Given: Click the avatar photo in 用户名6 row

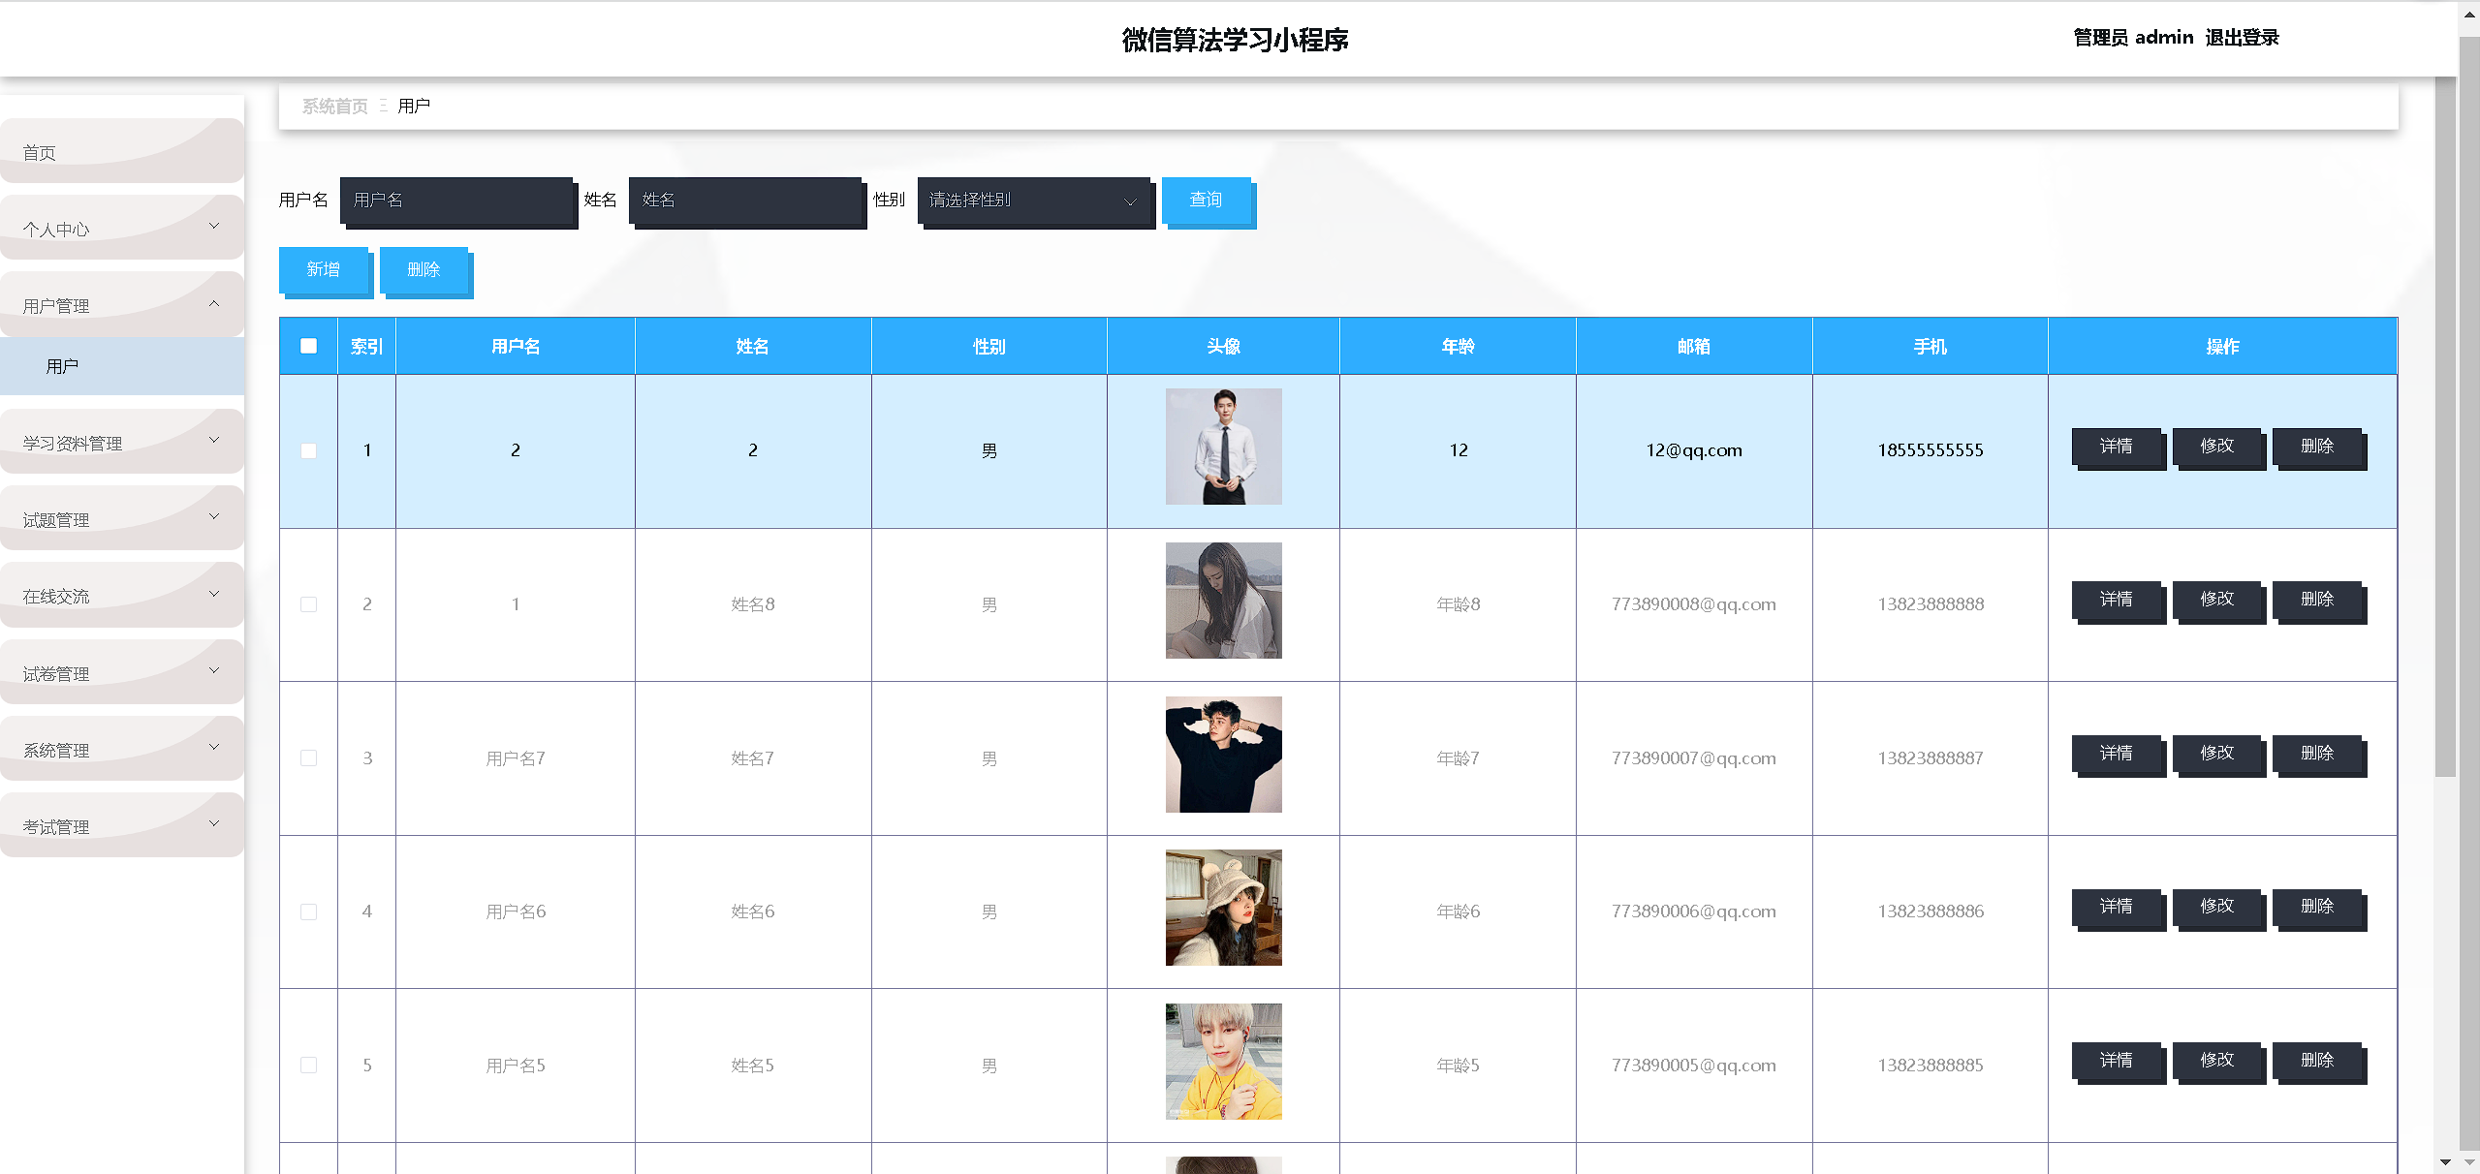Looking at the screenshot, I should tap(1223, 908).
